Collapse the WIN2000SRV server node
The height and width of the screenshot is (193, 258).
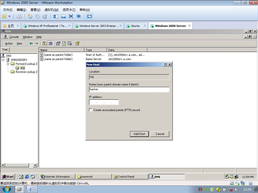coord(3,60)
